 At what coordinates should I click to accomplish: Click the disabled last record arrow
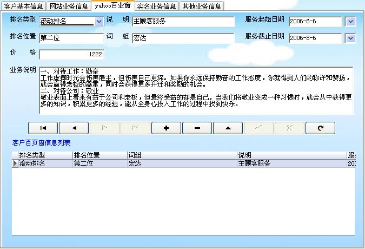(x=135, y=128)
